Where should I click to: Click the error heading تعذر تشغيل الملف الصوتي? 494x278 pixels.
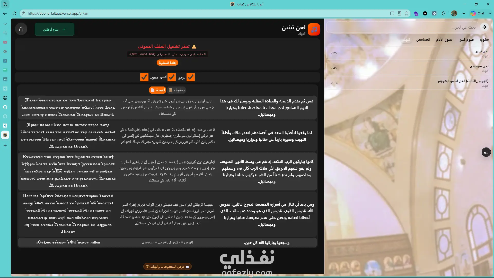click(164, 46)
